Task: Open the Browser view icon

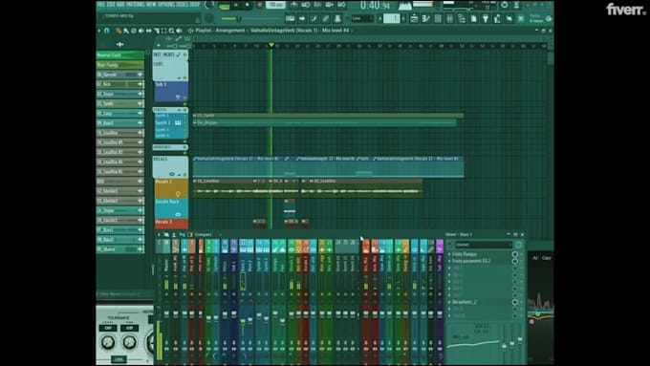Action: coord(461,19)
